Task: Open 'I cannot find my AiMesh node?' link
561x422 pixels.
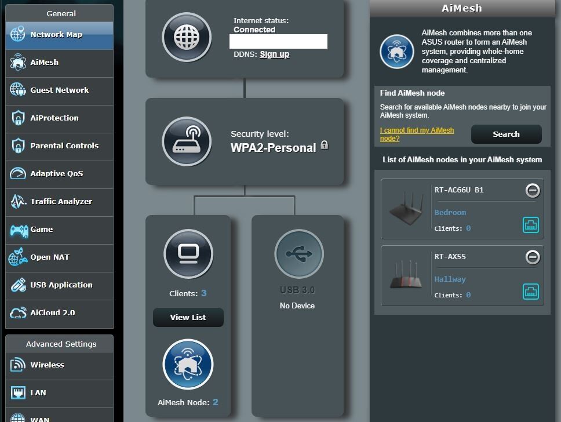Action: 417,134
